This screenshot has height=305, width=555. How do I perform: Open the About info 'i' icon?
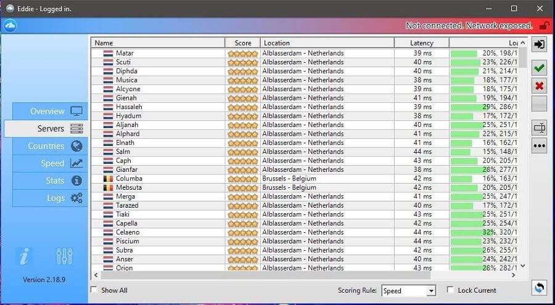[24, 256]
